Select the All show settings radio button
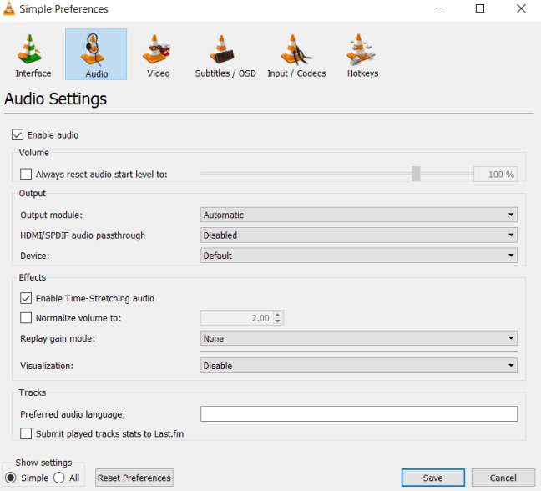This screenshot has height=491, width=541. click(59, 478)
